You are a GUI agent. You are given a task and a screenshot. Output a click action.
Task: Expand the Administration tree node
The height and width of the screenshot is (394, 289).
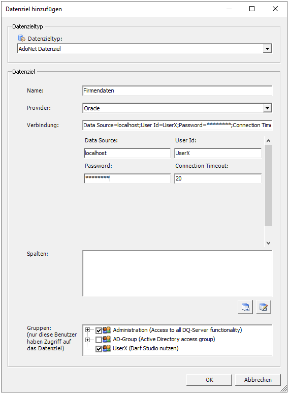coord(87,330)
